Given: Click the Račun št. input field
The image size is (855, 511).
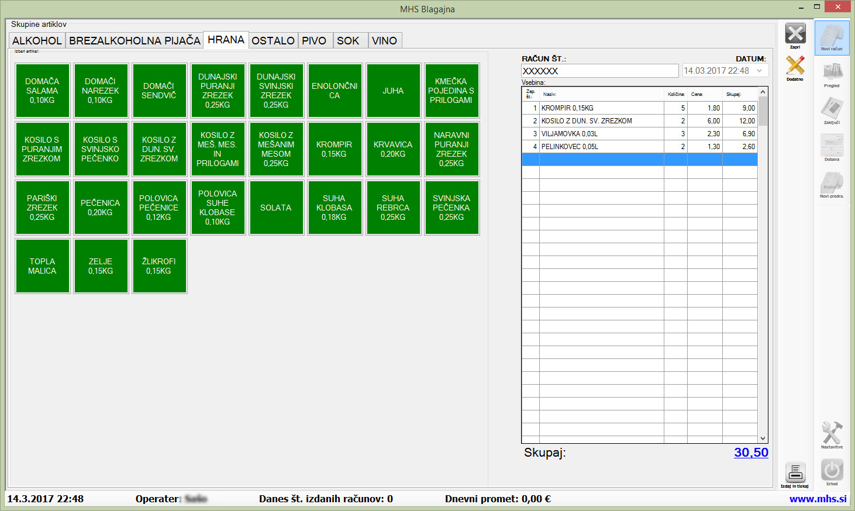Looking at the screenshot, I should click(x=599, y=71).
